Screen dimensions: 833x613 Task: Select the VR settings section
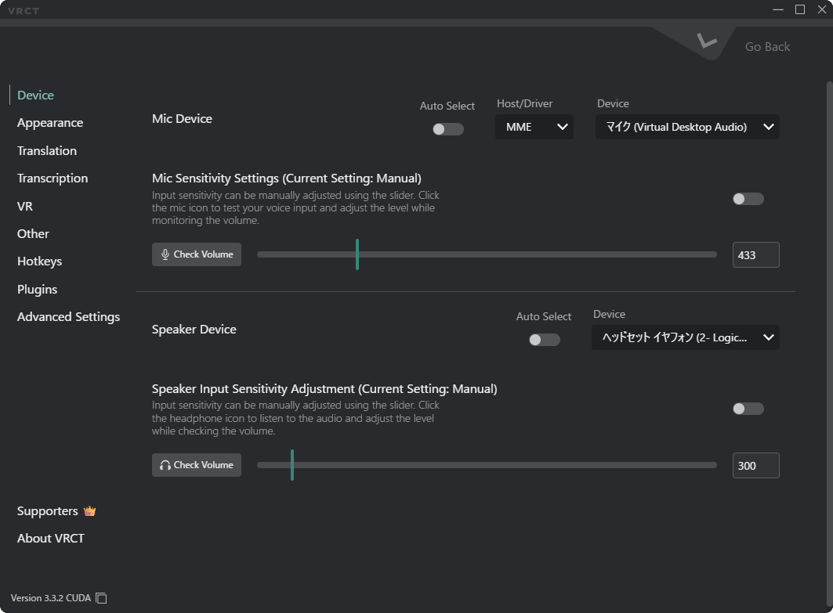pos(24,206)
